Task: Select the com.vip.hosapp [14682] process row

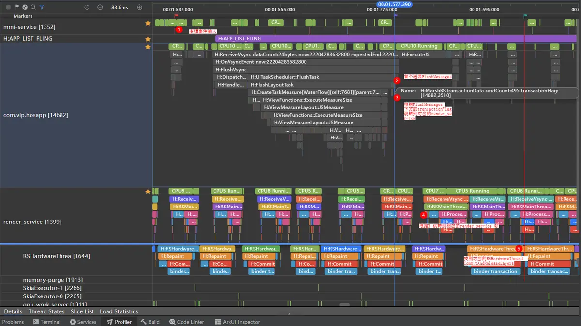Action: click(76, 115)
